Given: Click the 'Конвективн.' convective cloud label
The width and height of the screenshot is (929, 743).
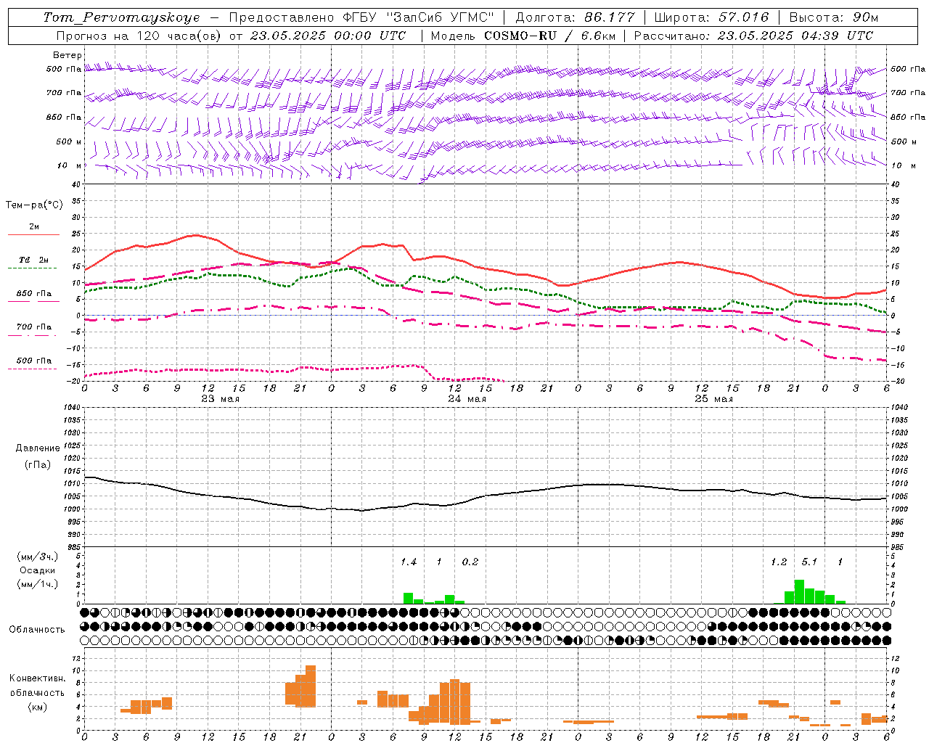Looking at the screenshot, I should (37, 678).
